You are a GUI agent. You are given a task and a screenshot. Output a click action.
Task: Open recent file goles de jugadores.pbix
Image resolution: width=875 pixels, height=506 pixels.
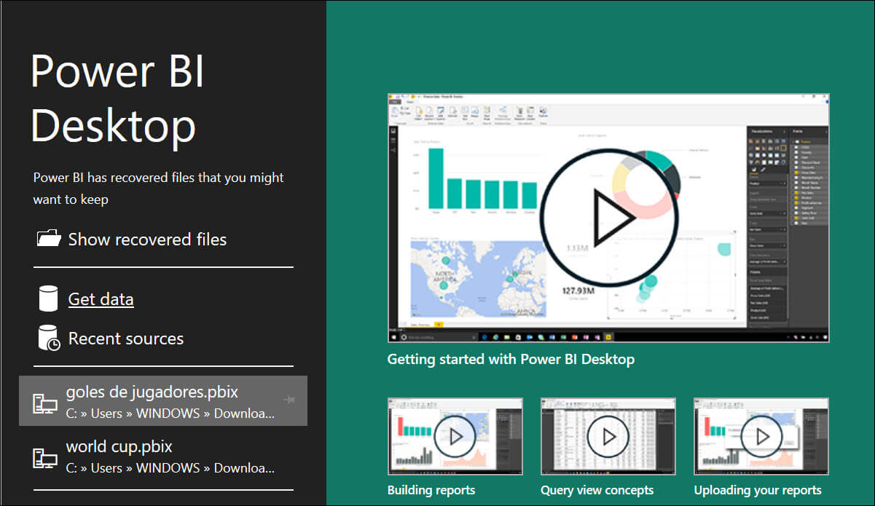click(x=163, y=401)
